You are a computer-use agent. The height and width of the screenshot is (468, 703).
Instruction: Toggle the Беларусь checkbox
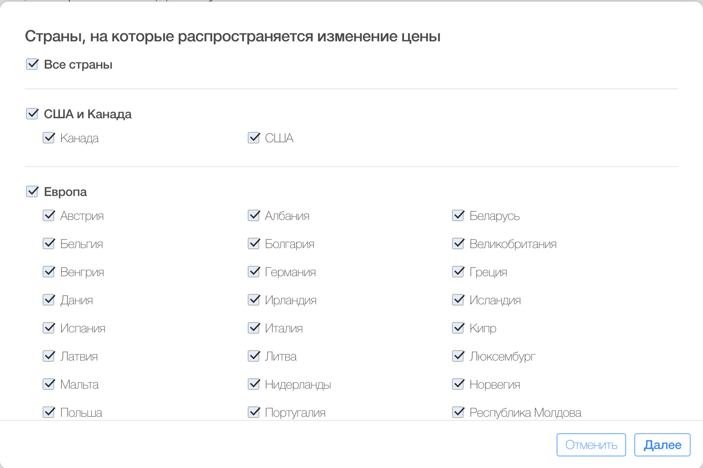tap(458, 215)
